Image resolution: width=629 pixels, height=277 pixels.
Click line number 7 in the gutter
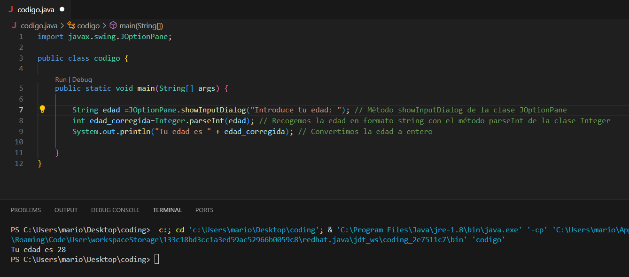tap(21, 110)
